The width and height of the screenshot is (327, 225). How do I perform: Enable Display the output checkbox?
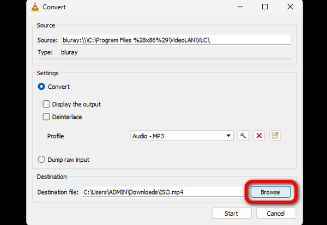click(46, 104)
